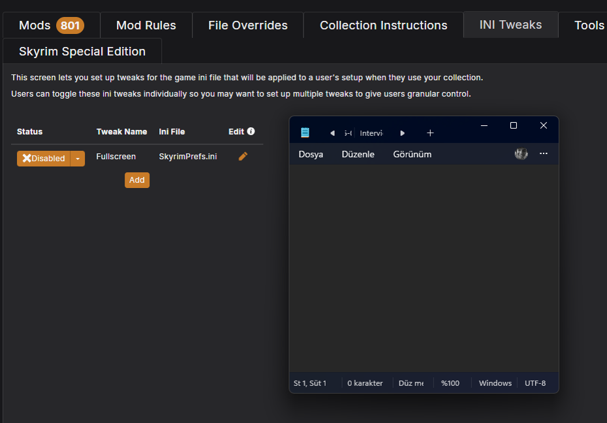Switch to the File Overrides tab
Screen dimensions: 607x423
point(247,25)
